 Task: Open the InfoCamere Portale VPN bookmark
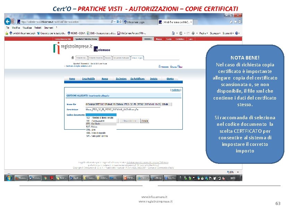[131, 33]
